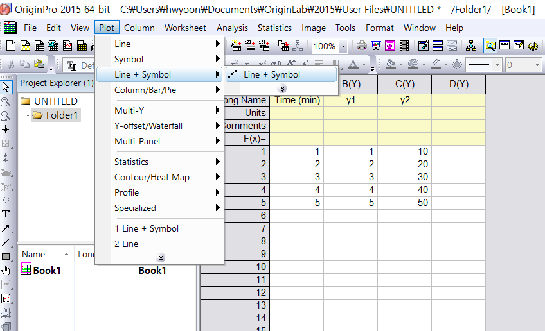
Task: Open the Statistics menu in menu bar
Action: (x=274, y=28)
